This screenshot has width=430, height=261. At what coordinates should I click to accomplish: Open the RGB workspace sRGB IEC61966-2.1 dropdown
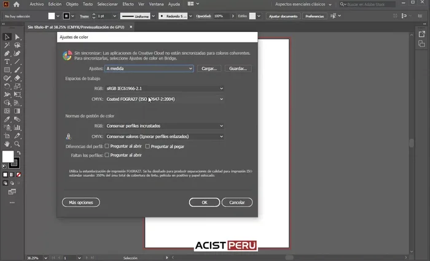pos(165,88)
